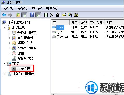Screen dimensions: 124x95
Task: Click the Disk Management drive icon
Action: tap(14, 69)
